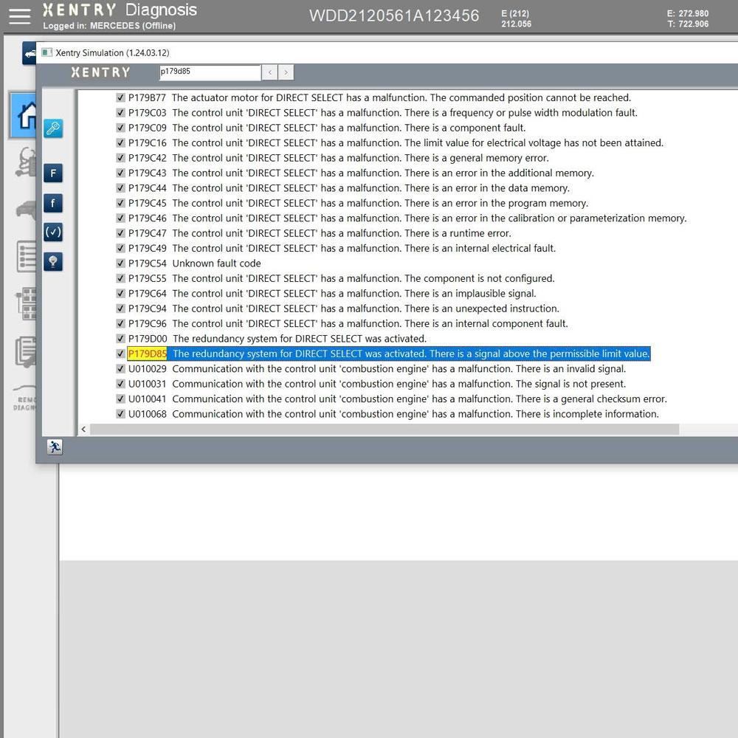Toggle checkbox for highlighted P179D85 entry

tap(120, 354)
